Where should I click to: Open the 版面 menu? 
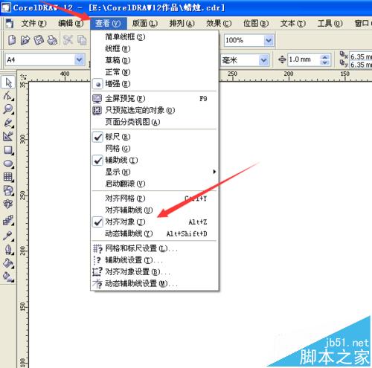pyautogui.click(x=145, y=24)
